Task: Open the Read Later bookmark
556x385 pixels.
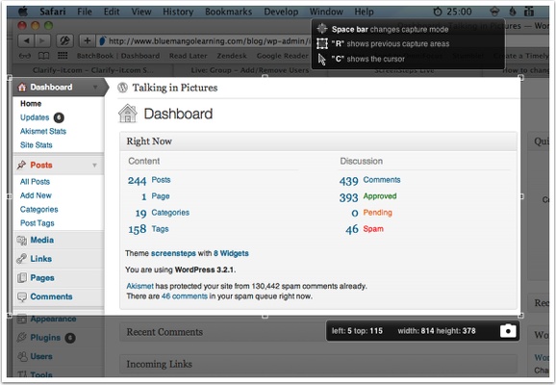Action: (x=188, y=56)
